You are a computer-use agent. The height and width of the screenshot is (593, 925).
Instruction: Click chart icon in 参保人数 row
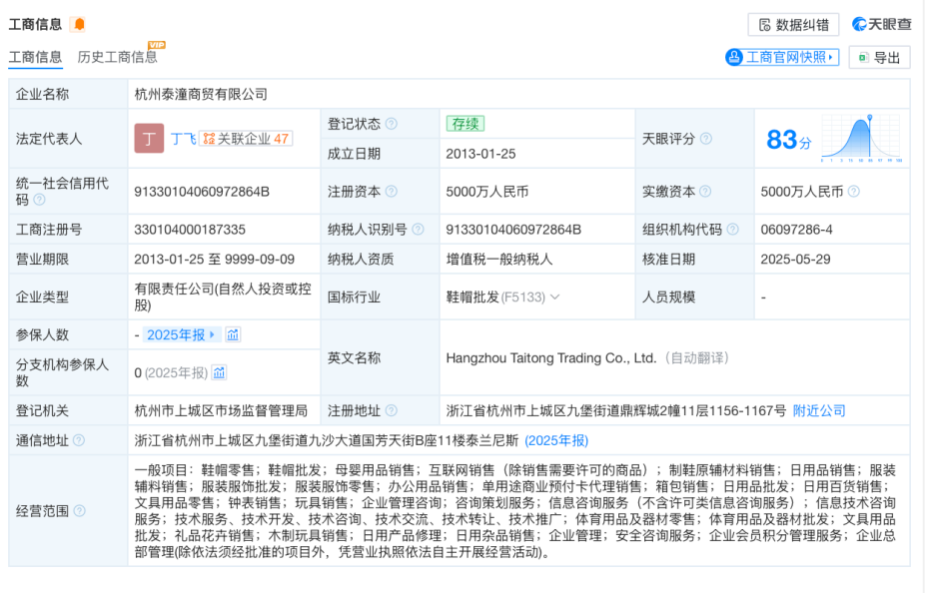(233, 334)
